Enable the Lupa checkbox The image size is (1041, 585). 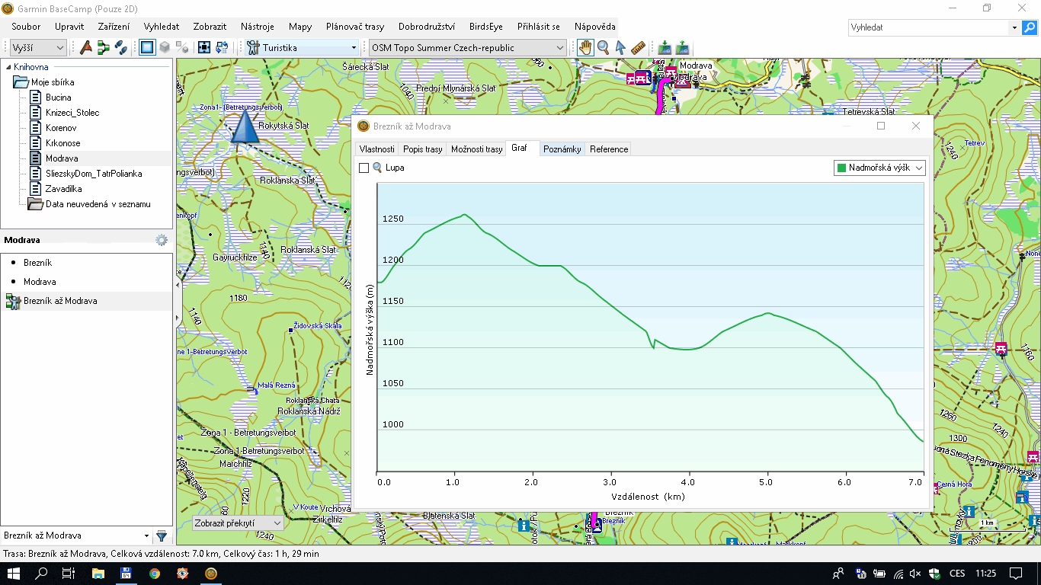click(364, 168)
